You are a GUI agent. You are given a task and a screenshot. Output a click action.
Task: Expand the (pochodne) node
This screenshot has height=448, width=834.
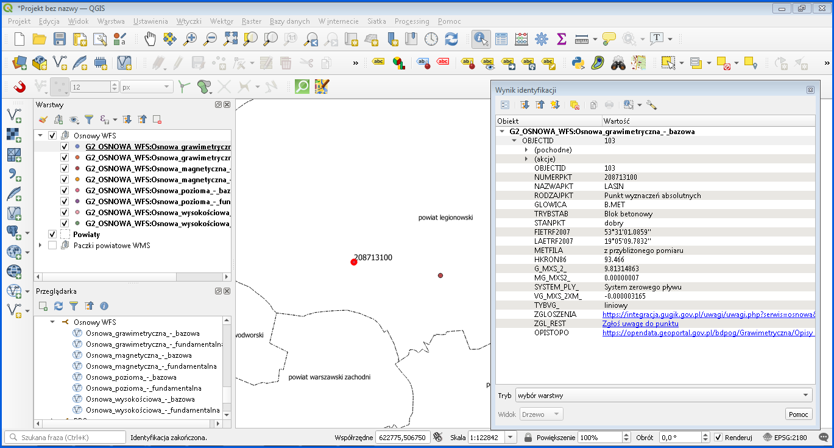527,149
